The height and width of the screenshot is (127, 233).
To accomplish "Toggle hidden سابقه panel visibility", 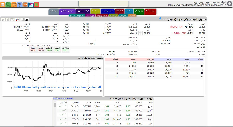I will (x=33, y=49).
